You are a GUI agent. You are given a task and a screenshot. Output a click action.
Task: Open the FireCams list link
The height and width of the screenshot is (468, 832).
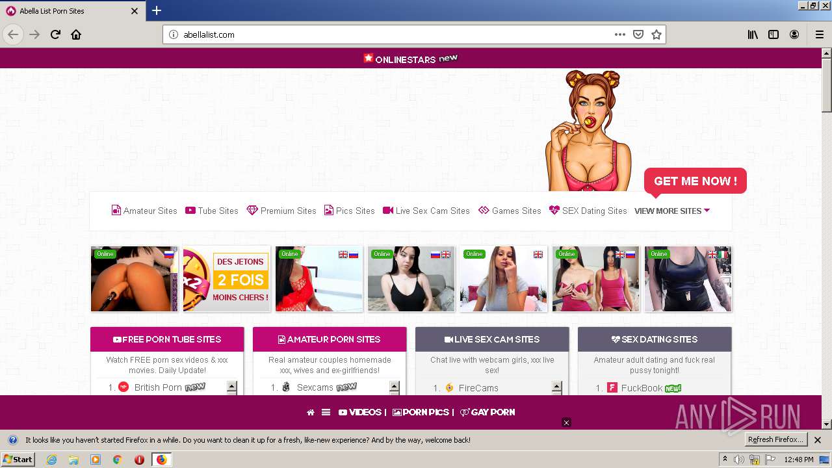point(478,388)
